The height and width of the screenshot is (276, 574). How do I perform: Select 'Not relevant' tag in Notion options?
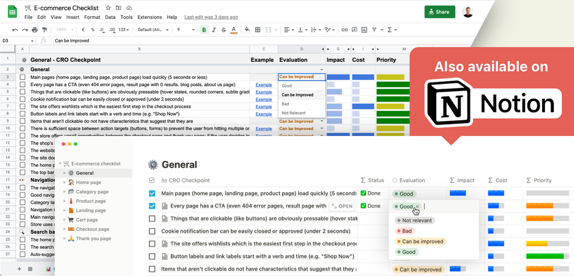[x=415, y=221]
